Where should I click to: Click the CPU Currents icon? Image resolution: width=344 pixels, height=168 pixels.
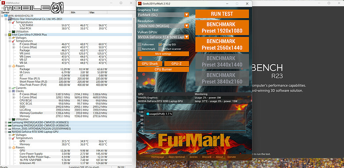(13, 88)
